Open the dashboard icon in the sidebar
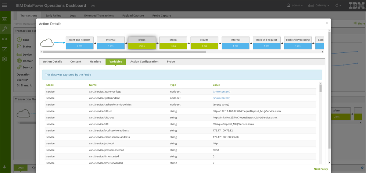 pos(5,19)
